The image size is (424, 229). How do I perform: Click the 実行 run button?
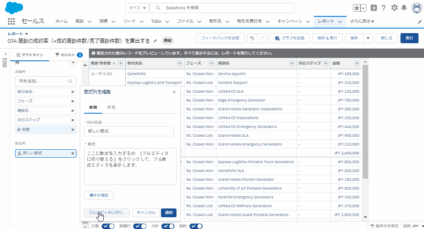(x=409, y=38)
